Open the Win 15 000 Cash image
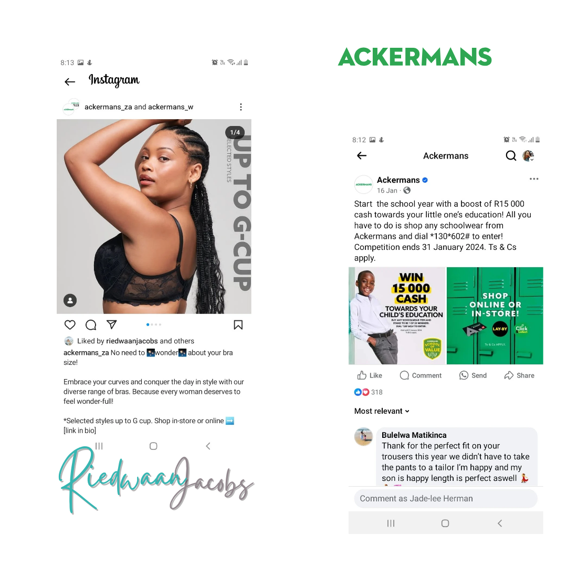 (x=397, y=316)
